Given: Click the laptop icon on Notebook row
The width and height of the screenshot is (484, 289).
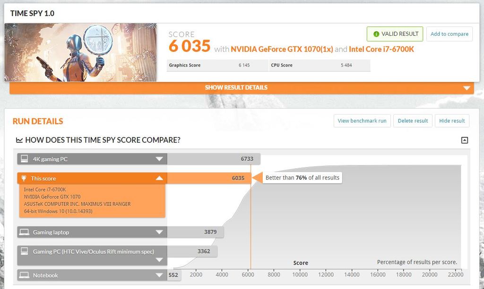Looking at the screenshot, I should (24, 275).
